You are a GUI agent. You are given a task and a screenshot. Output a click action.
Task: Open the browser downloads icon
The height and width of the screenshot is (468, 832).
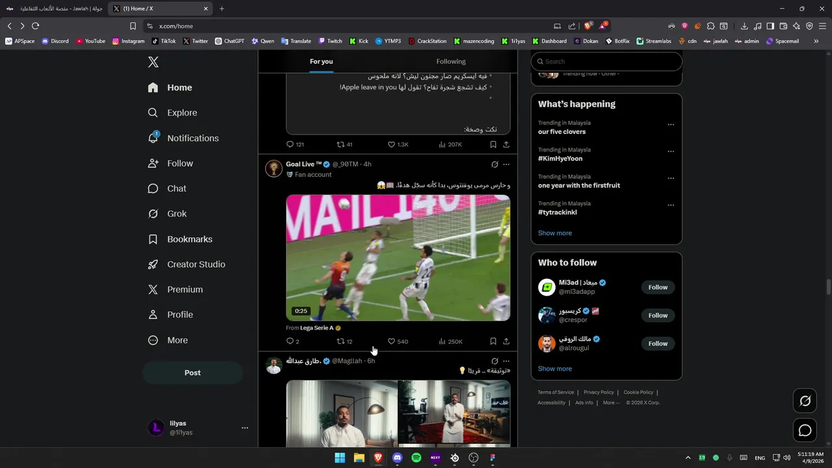pos(744,26)
